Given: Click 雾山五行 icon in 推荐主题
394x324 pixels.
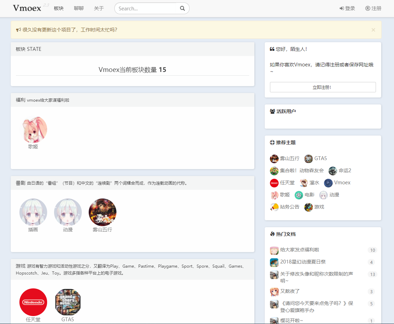Looking at the screenshot, I should pos(274,159).
